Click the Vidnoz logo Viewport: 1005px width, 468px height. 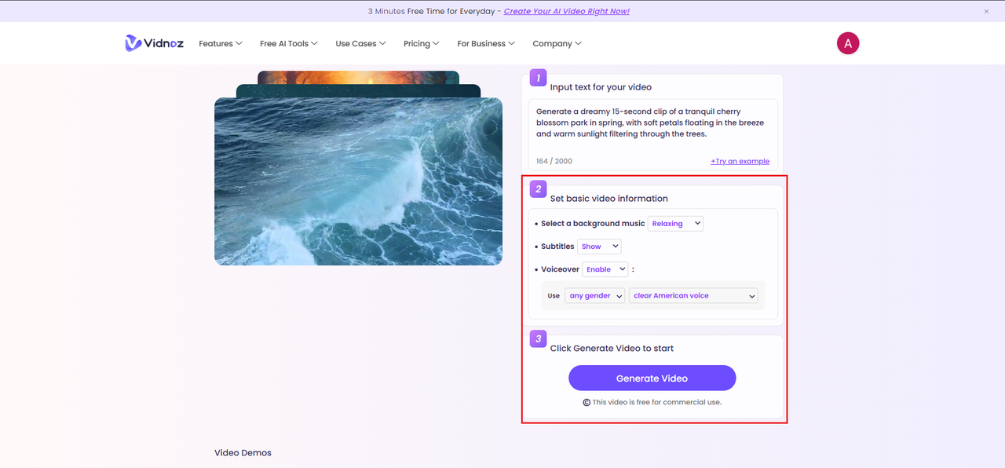pos(154,43)
